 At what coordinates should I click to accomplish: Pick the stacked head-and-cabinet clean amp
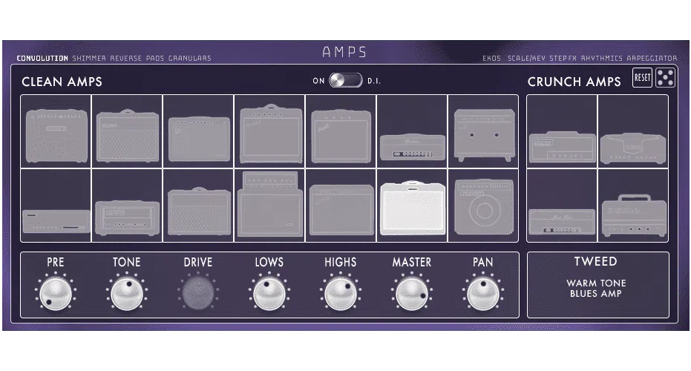coord(269,206)
